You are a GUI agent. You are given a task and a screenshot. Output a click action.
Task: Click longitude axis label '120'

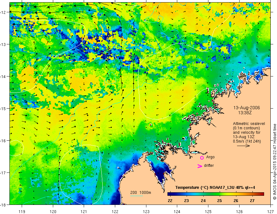click(x=53, y=211)
